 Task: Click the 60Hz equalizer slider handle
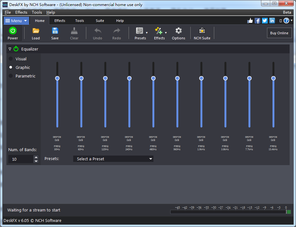point(81,78)
